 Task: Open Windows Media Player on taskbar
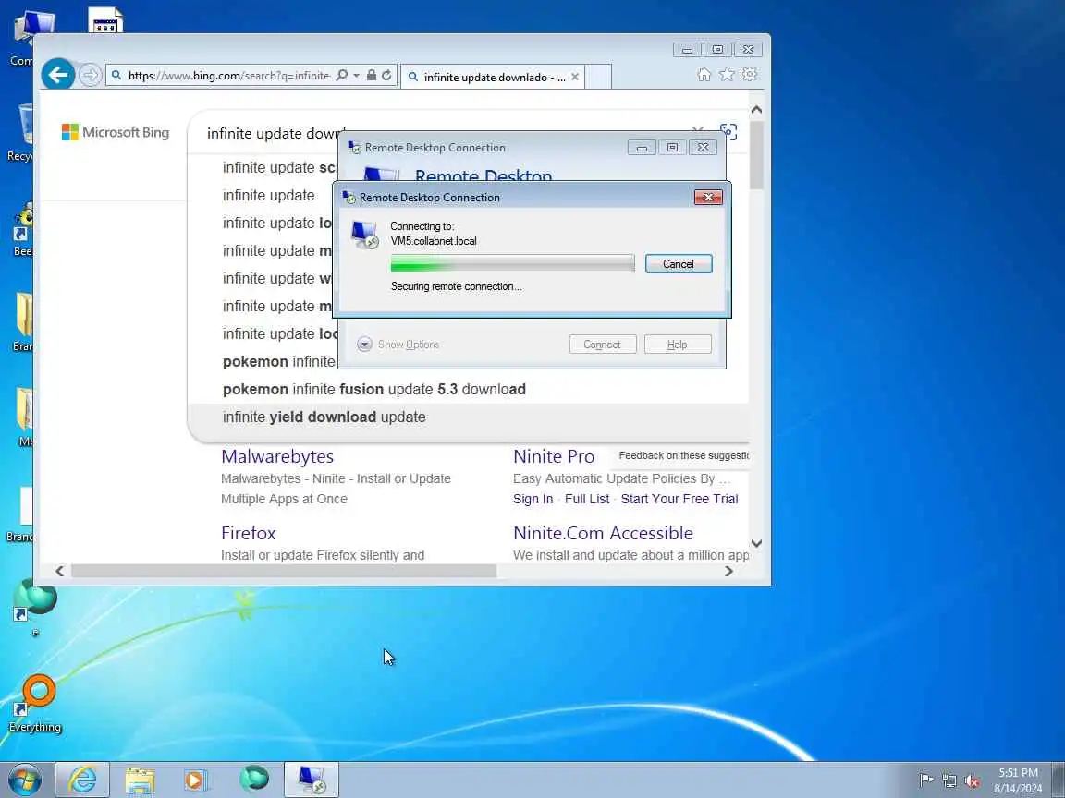pos(196,780)
